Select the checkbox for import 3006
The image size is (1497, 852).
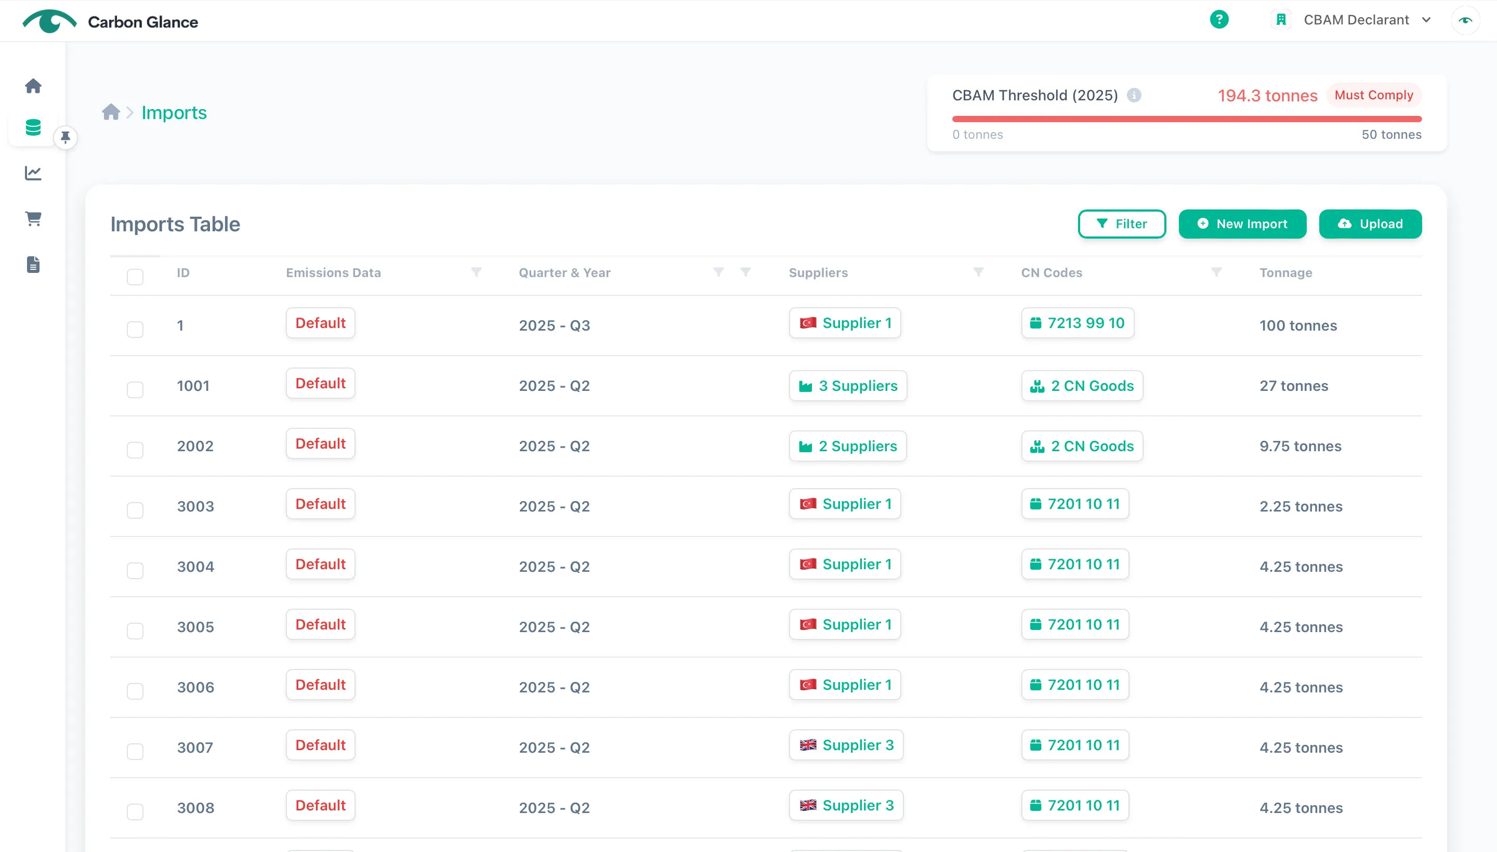tap(135, 691)
